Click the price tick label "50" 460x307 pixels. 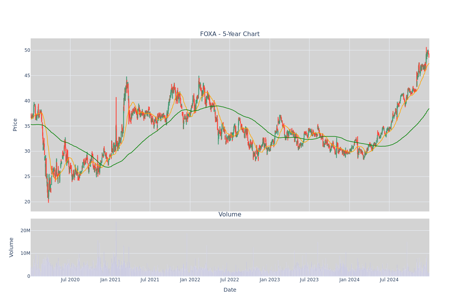(x=27, y=50)
